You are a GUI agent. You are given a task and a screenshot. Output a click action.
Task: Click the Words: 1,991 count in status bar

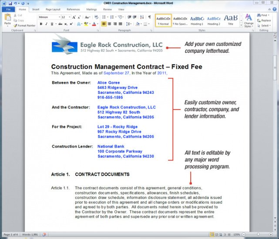[30, 235]
